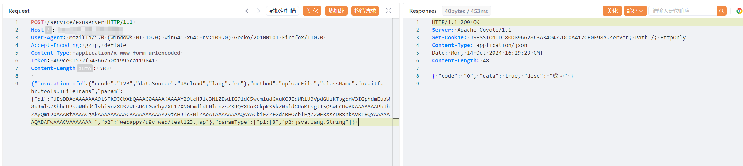Open the 编码 dropdown menu
Image resolution: width=743 pixels, height=166 pixels.
[x=635, y=11]
